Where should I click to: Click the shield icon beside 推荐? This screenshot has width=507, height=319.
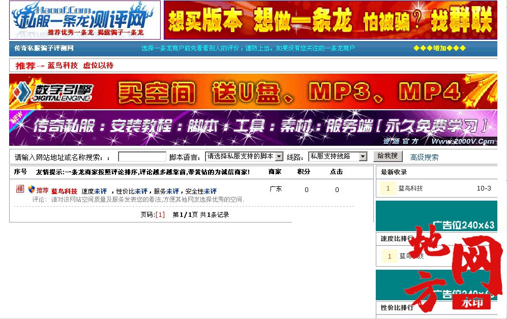point(32,189)
